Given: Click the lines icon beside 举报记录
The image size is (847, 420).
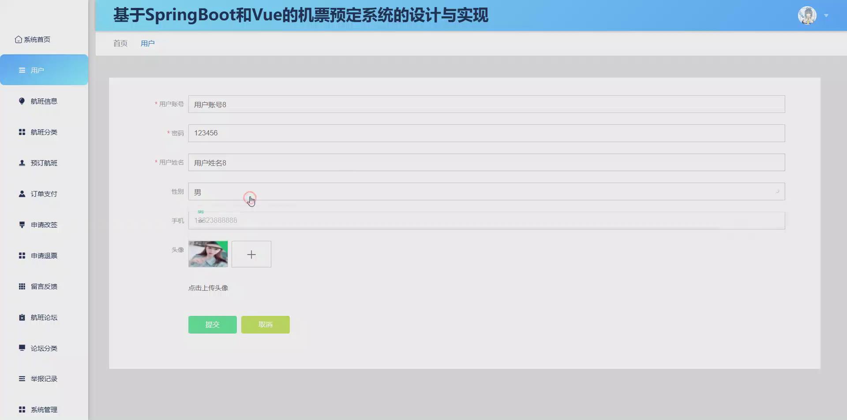Looking at the screenshot, I should tap(22, 379).
